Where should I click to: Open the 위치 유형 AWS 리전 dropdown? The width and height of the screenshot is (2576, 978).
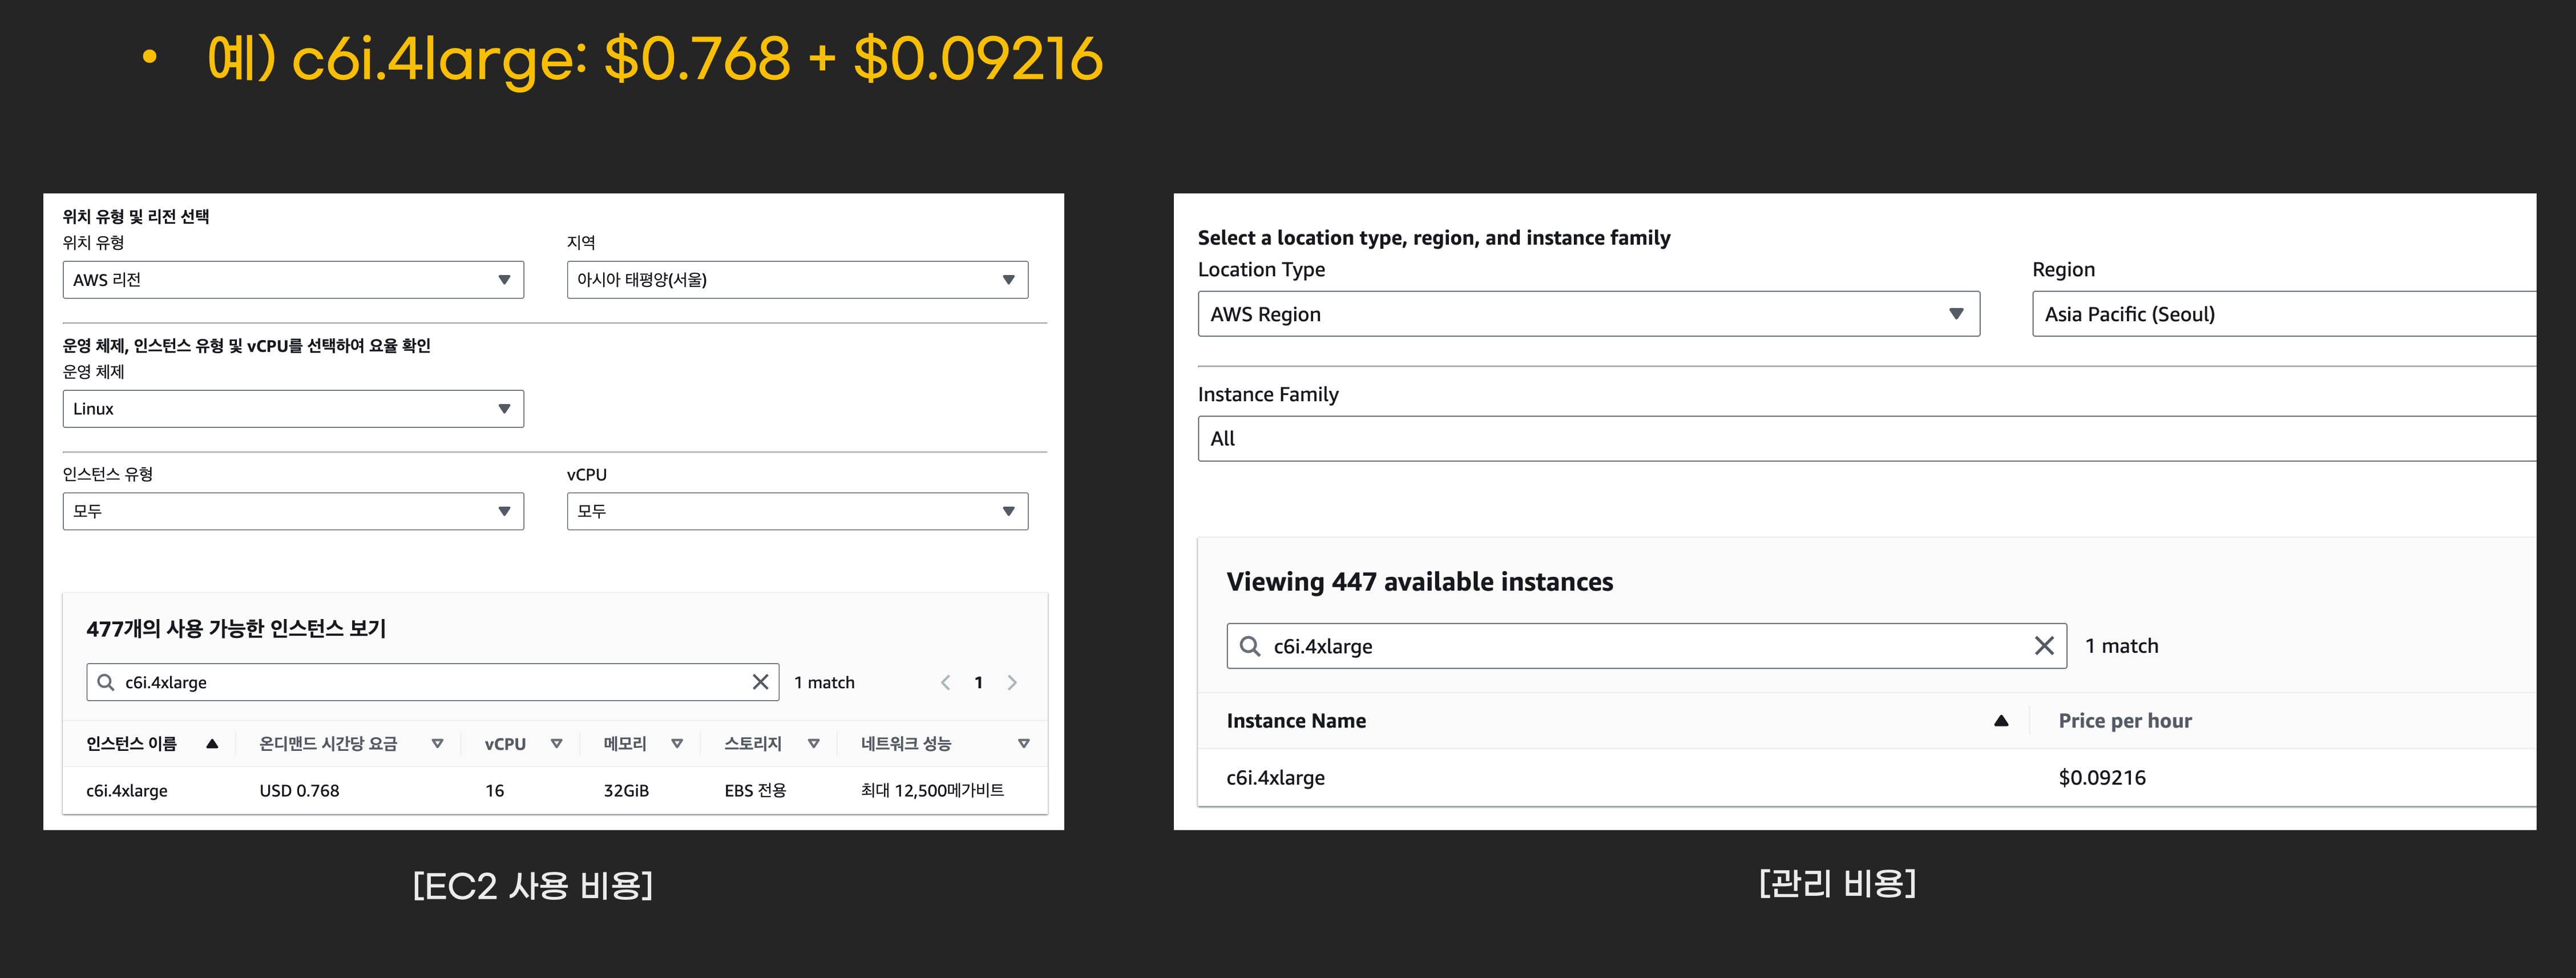(293, 280)
